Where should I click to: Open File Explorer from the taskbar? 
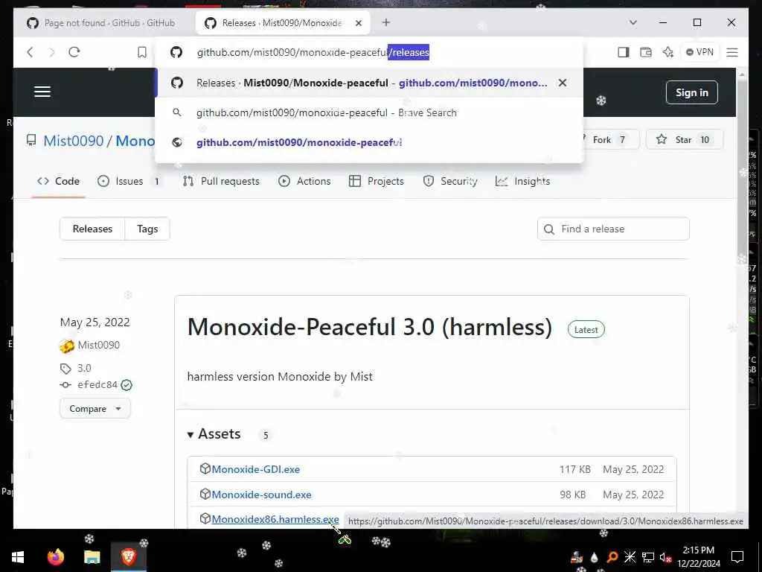(92, 556)
